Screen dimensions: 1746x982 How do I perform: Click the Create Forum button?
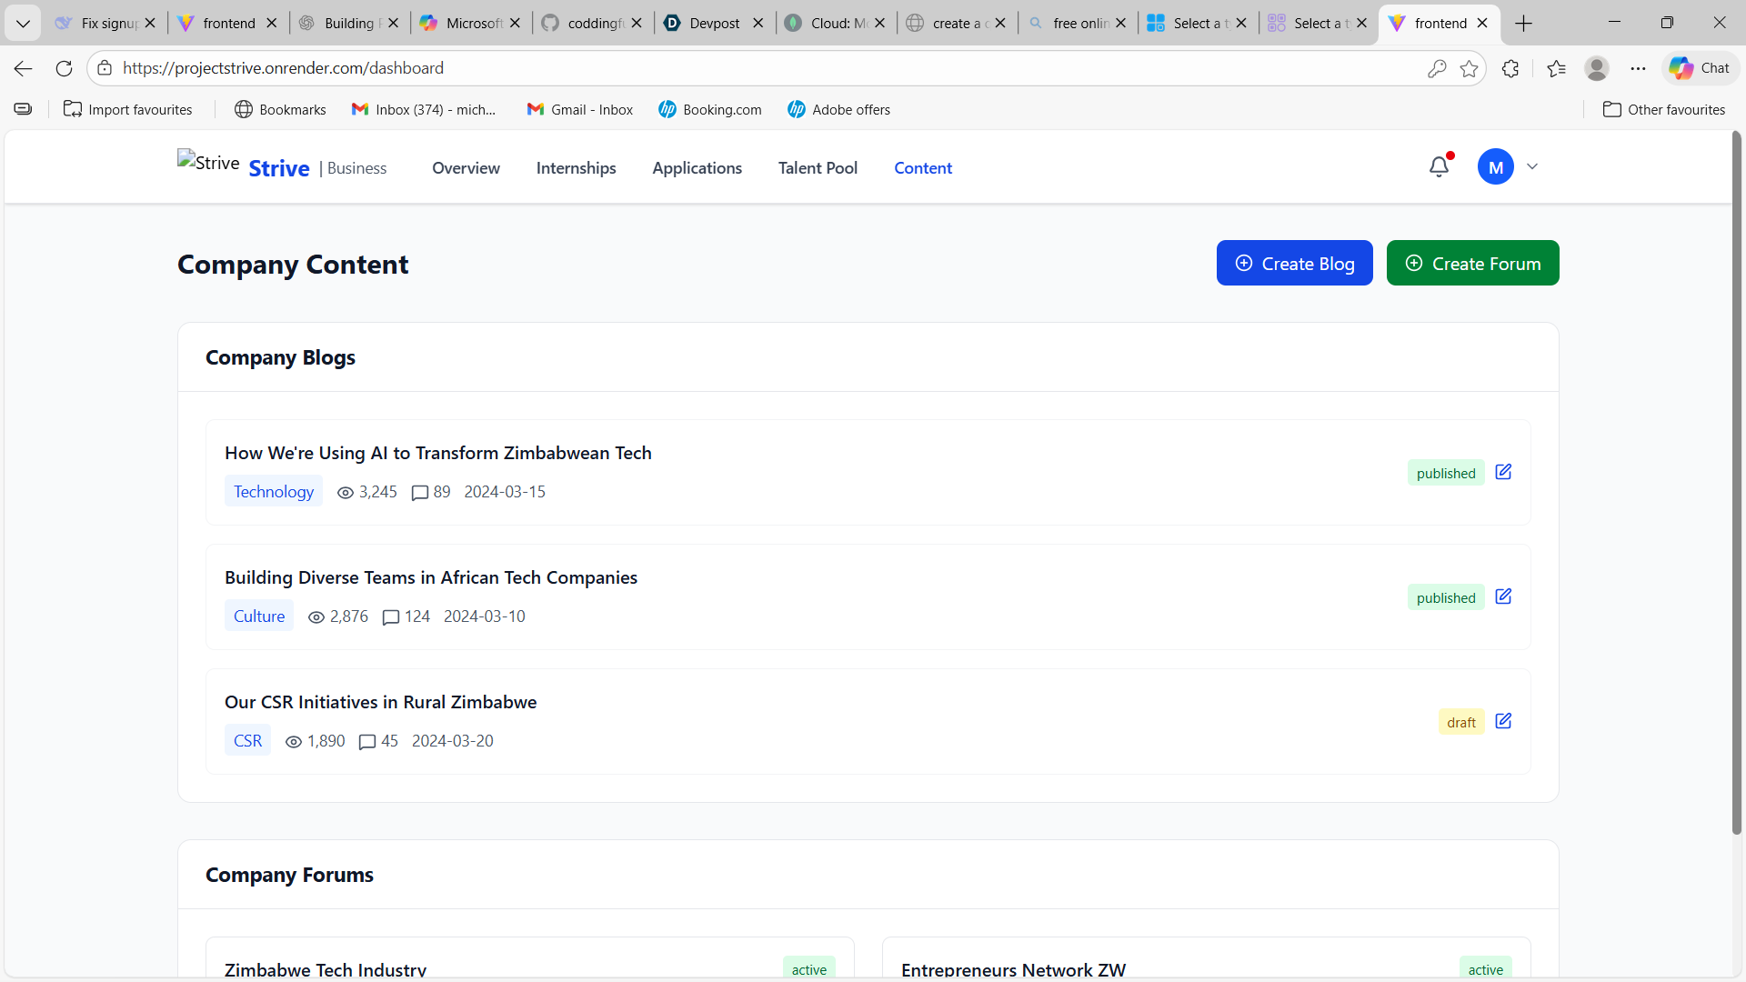(x=1472, y=264)
